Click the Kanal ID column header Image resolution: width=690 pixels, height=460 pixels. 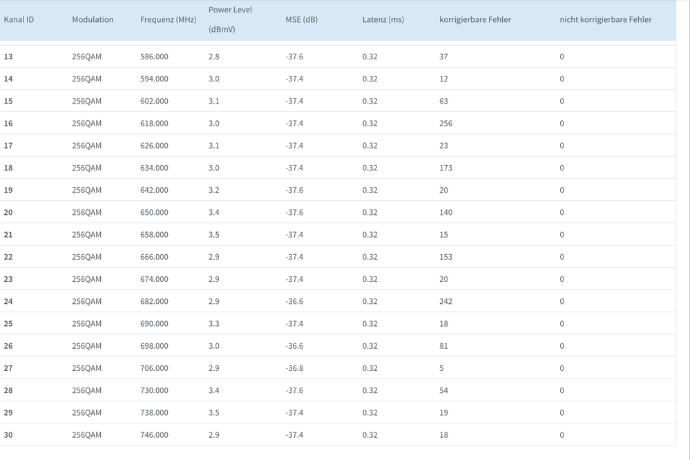coord(19,19)
